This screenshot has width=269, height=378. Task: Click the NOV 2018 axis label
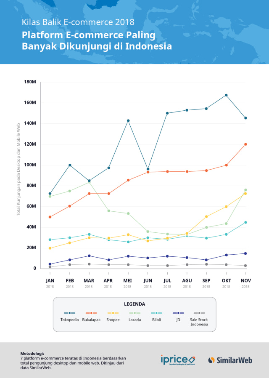245,283
